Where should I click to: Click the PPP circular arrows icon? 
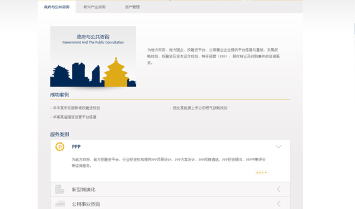pos(60,146)
